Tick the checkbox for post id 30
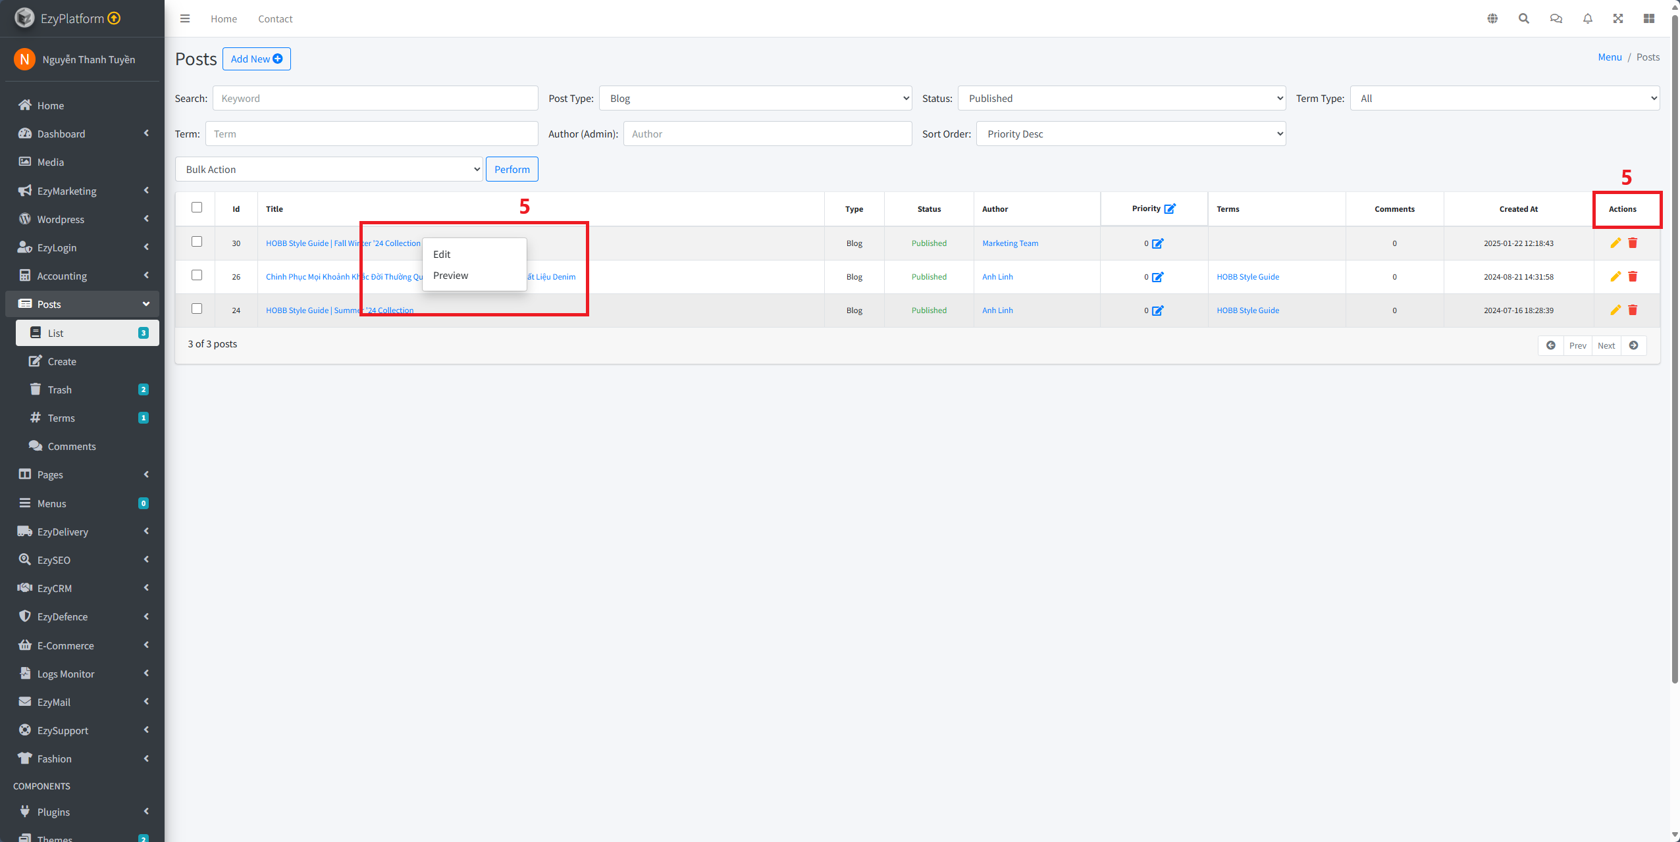The image size is (1680, 842). 197,242
